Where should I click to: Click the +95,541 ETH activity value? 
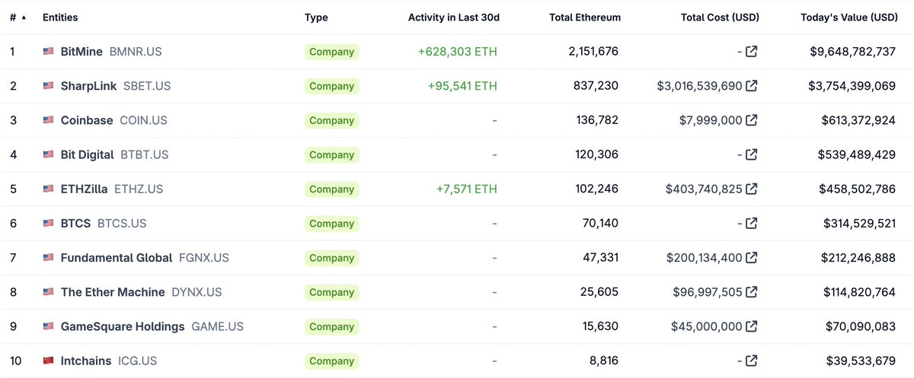(x=462, y=86)
